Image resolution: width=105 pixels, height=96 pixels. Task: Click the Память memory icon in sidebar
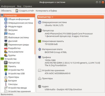pyautogui.click(x=6, y=66)
